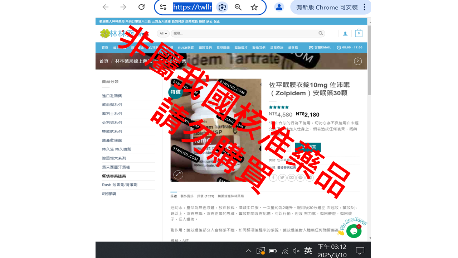Screen dimensions: 458x258
Task: Click the 首頁 breadcrumb link
Action: pyautogui.click(x=104, y=61)
